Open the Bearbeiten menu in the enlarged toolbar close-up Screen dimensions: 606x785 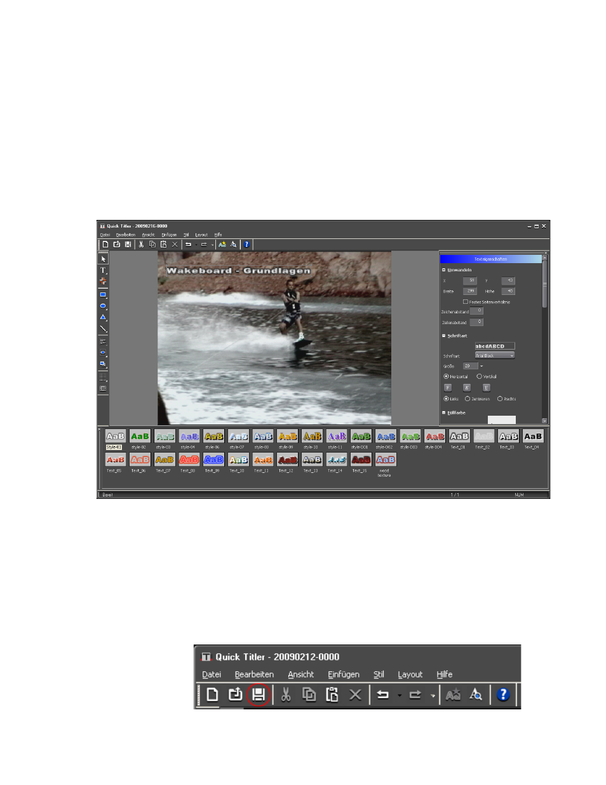tap(254, 674)
